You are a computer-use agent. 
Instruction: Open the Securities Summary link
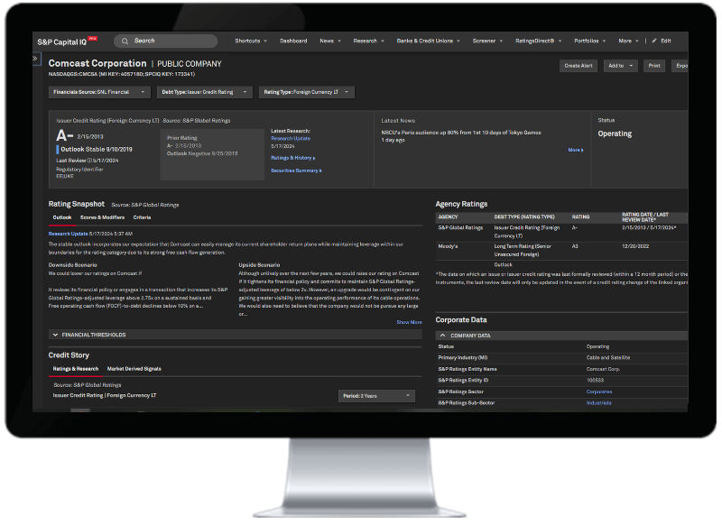point(296,170)
